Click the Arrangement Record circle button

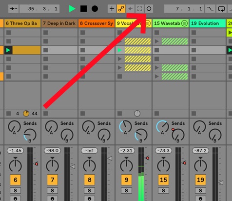(x=95, y=9)
